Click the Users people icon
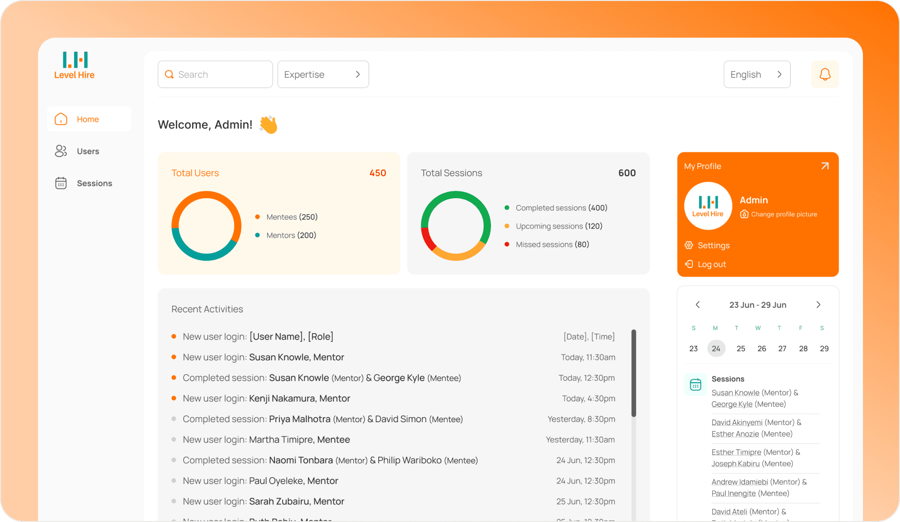 [x=61, y=151]
